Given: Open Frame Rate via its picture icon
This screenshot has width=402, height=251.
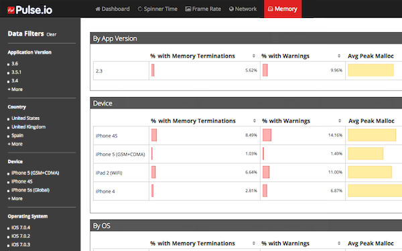Looking at the screenshot, I should [188, 9].
